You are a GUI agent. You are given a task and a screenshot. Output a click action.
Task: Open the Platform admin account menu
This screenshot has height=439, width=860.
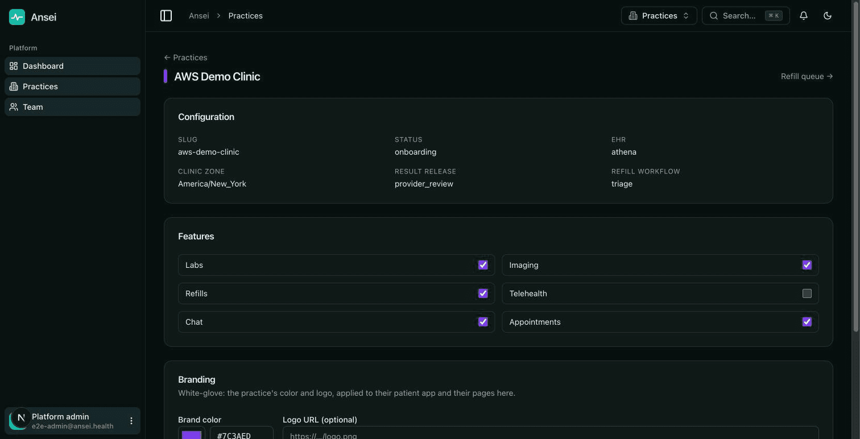tap(72, 421)
